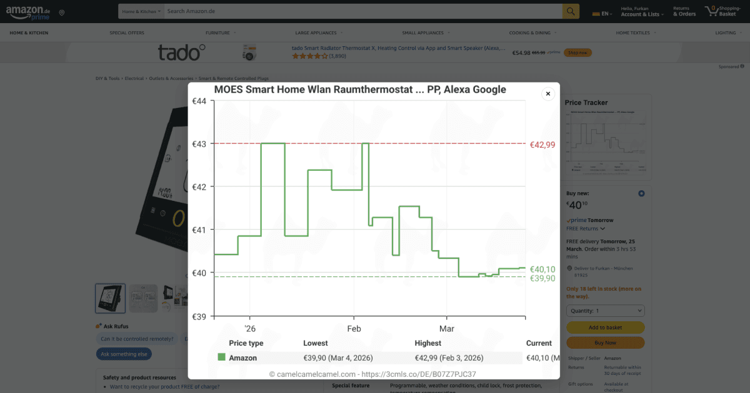
Task: Expand the FREE Returns chevron
Action: point(602,229)
